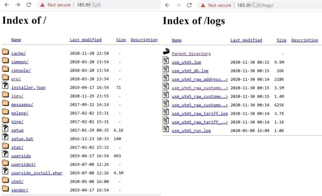Viewport: 322px width, 196px height.
Task: Click the document icon beside usm_utm5.log
Action: [x=166, y=60]
